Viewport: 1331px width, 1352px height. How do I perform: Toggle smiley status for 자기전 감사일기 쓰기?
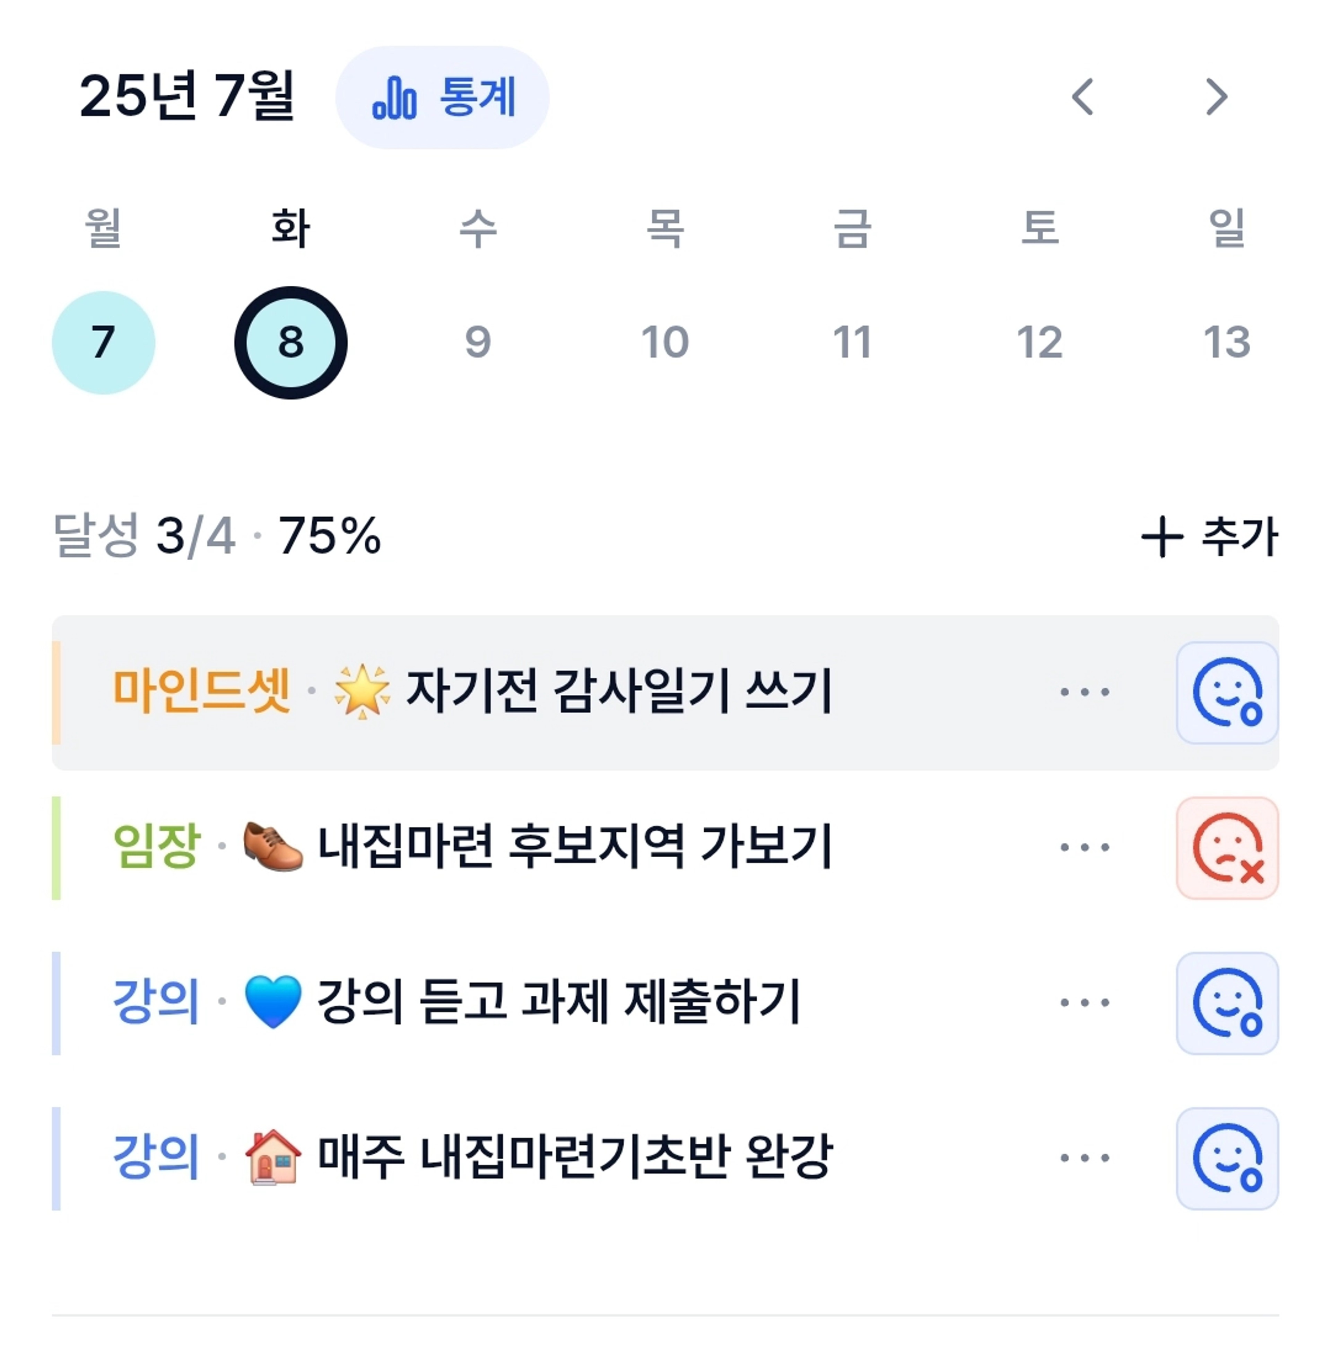click(x=1228, y=693)
